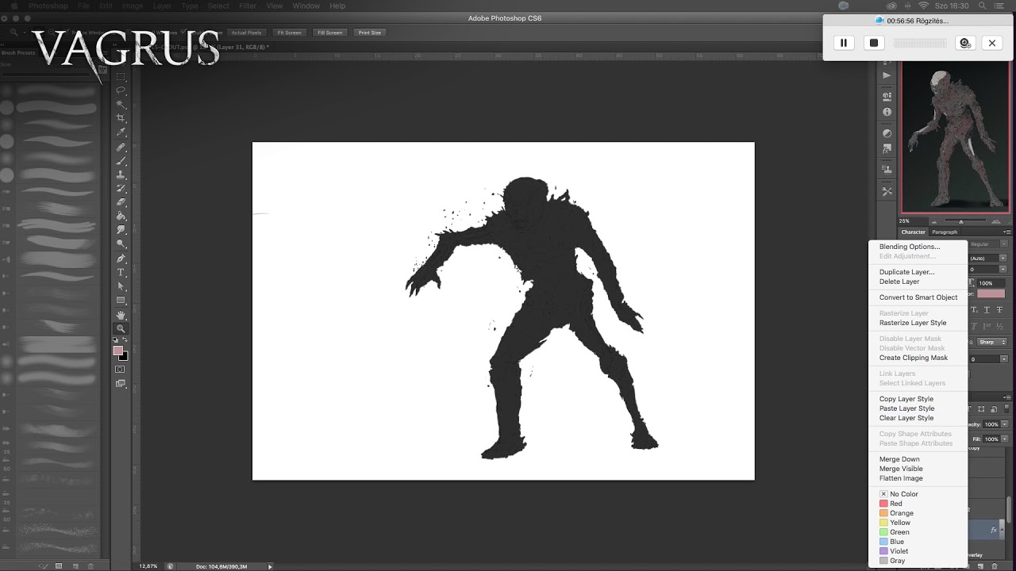Select the Zoom tool in toolbox

coord(121,328)
